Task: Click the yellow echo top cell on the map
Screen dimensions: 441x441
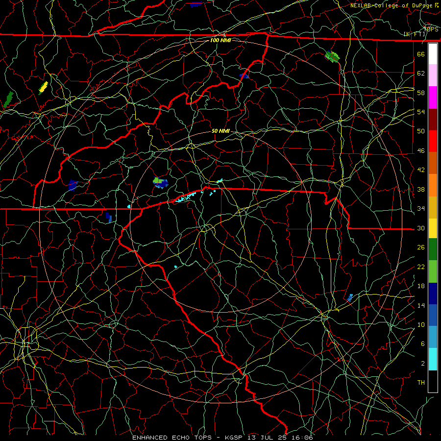Action: 43,88
